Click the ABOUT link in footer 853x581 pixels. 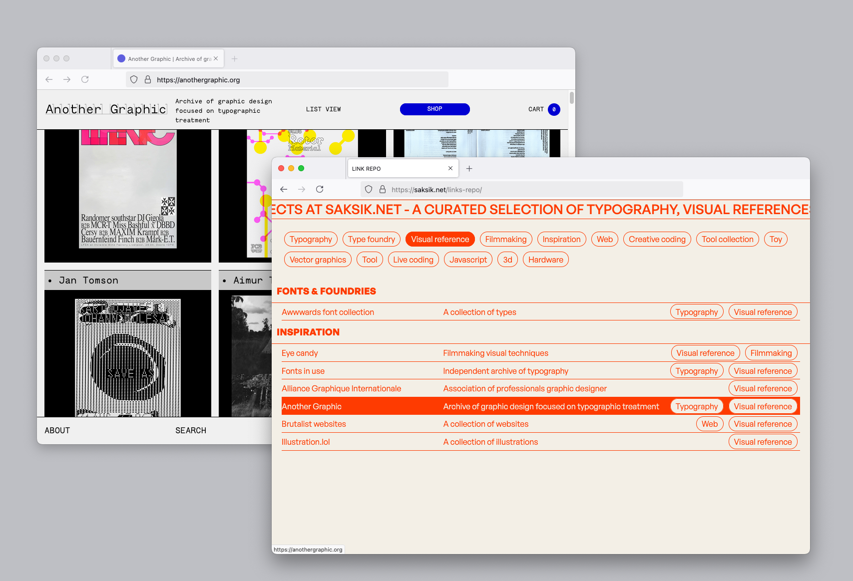(57, 430)
